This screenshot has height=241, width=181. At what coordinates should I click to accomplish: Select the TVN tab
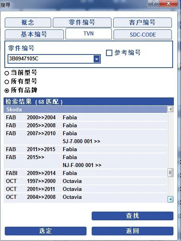[89, 33]
